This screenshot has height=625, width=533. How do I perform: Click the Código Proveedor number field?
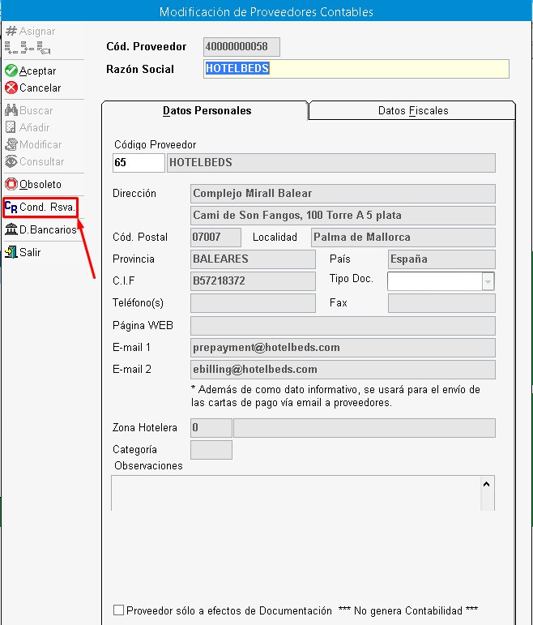pyautogui.click(x=139, y=163)
